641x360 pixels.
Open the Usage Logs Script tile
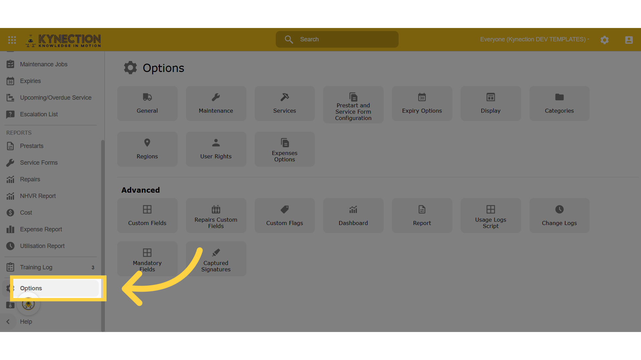tap(491, 215)
